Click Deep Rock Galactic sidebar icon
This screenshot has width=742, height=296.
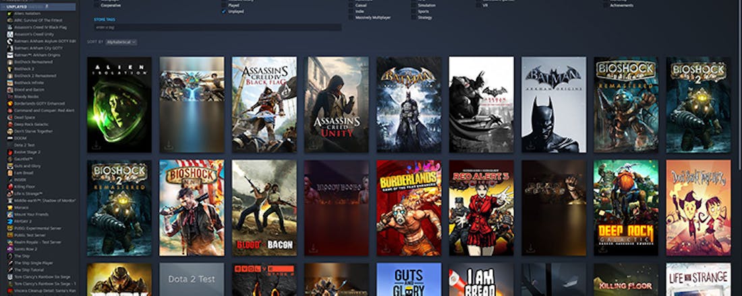click(9, 124)
